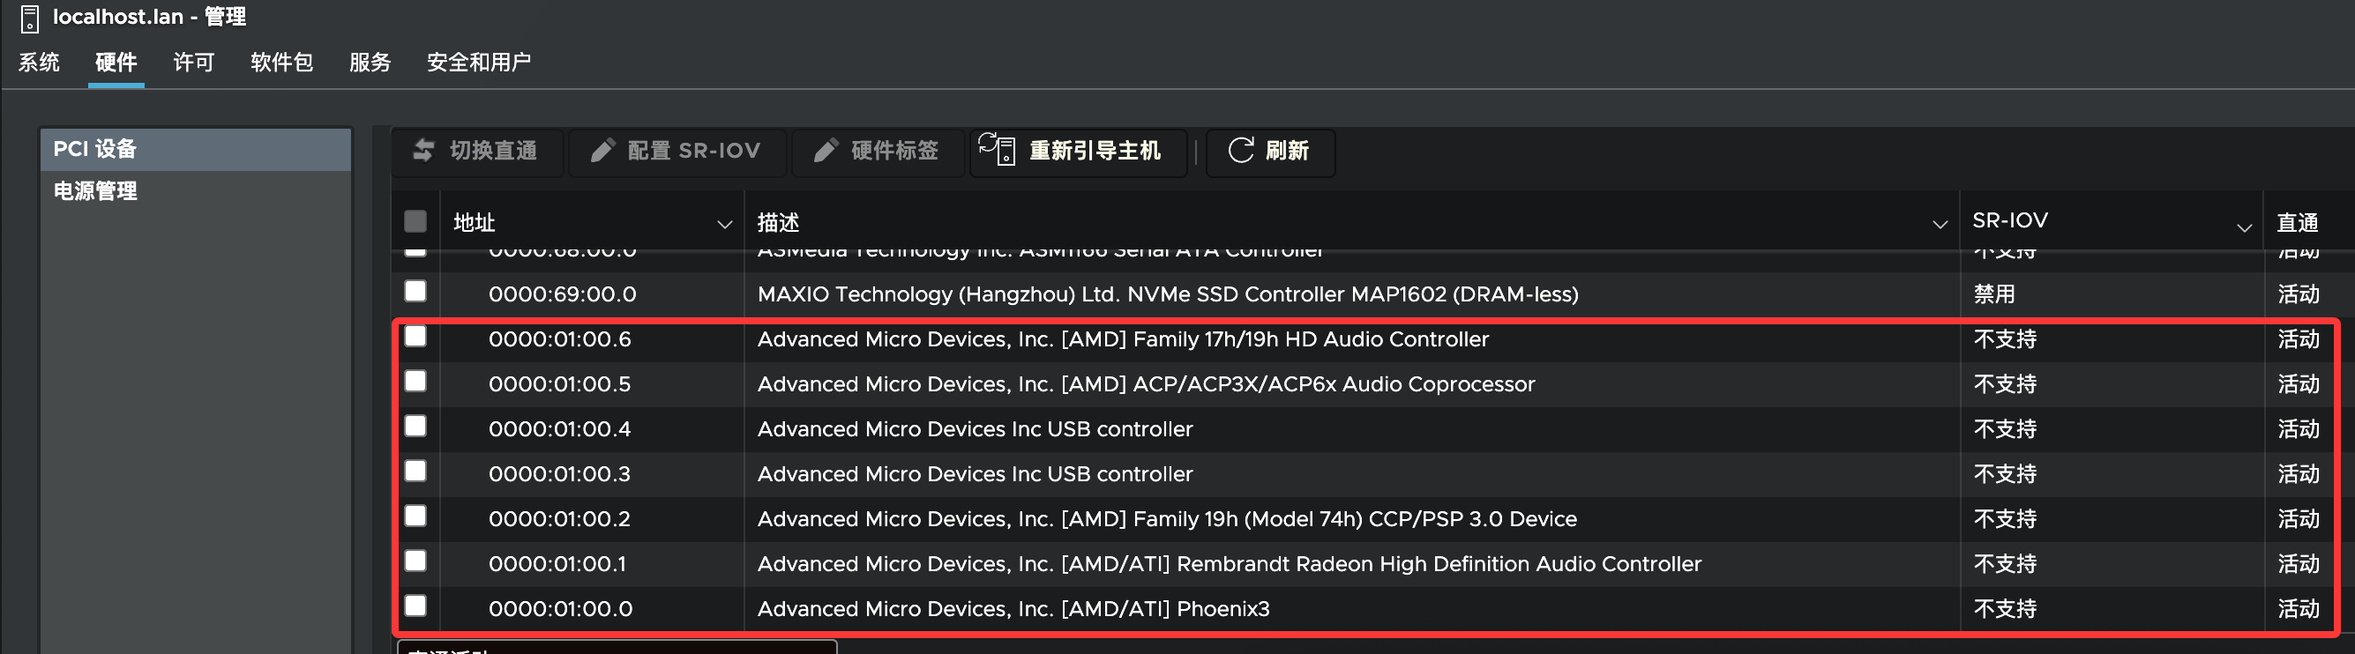This screenshot has width=2355, height=654.
Task: Check the box for 0000:01:00.5 row
Action: (415, 381)
